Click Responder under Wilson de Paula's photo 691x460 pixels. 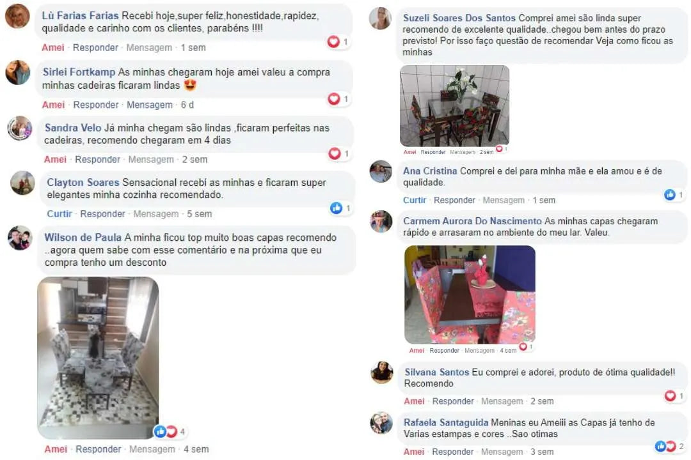pyautogui.click(x=99, y=449)
